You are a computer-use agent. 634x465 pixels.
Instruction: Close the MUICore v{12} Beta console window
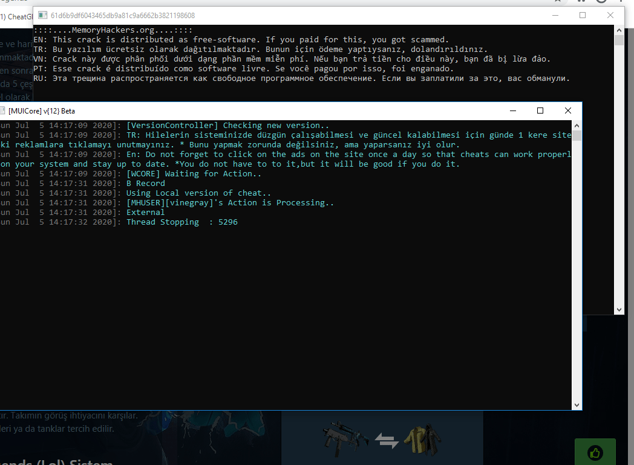point(567,111)
